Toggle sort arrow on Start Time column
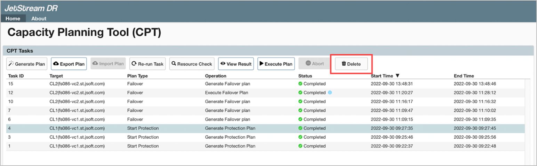The height and width of the screenshot is (166, 537). [x=398, y=76]
